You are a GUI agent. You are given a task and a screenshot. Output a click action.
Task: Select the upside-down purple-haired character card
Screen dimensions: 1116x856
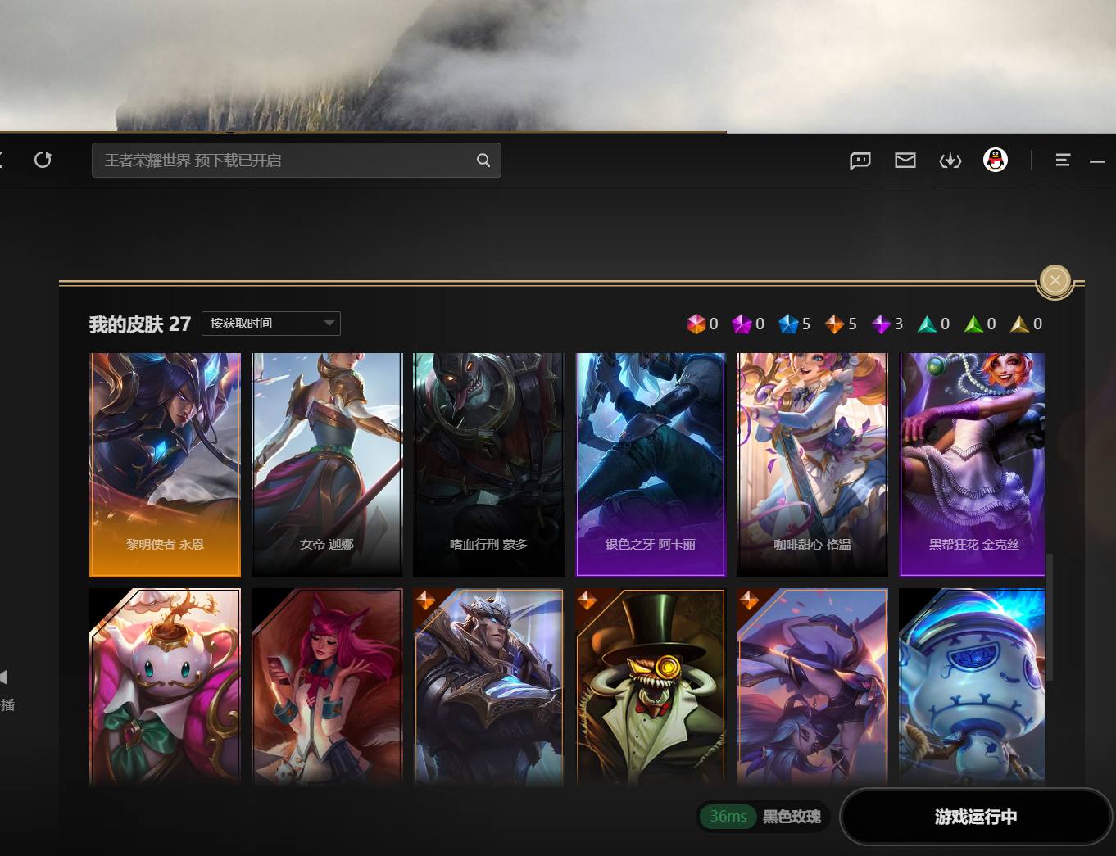(812, 687)
